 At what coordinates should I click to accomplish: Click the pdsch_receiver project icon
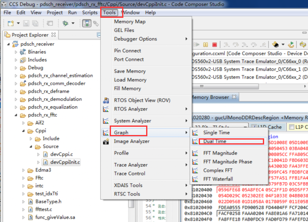pyautogui.click(x=15, y=44)
